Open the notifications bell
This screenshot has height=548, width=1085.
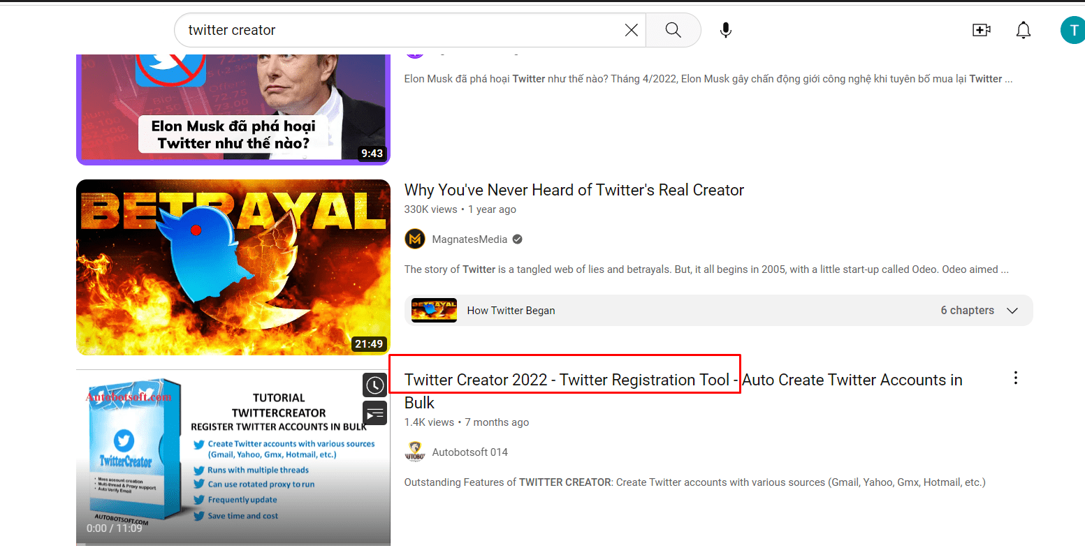pyautogui.click(x=1024, y=30)
